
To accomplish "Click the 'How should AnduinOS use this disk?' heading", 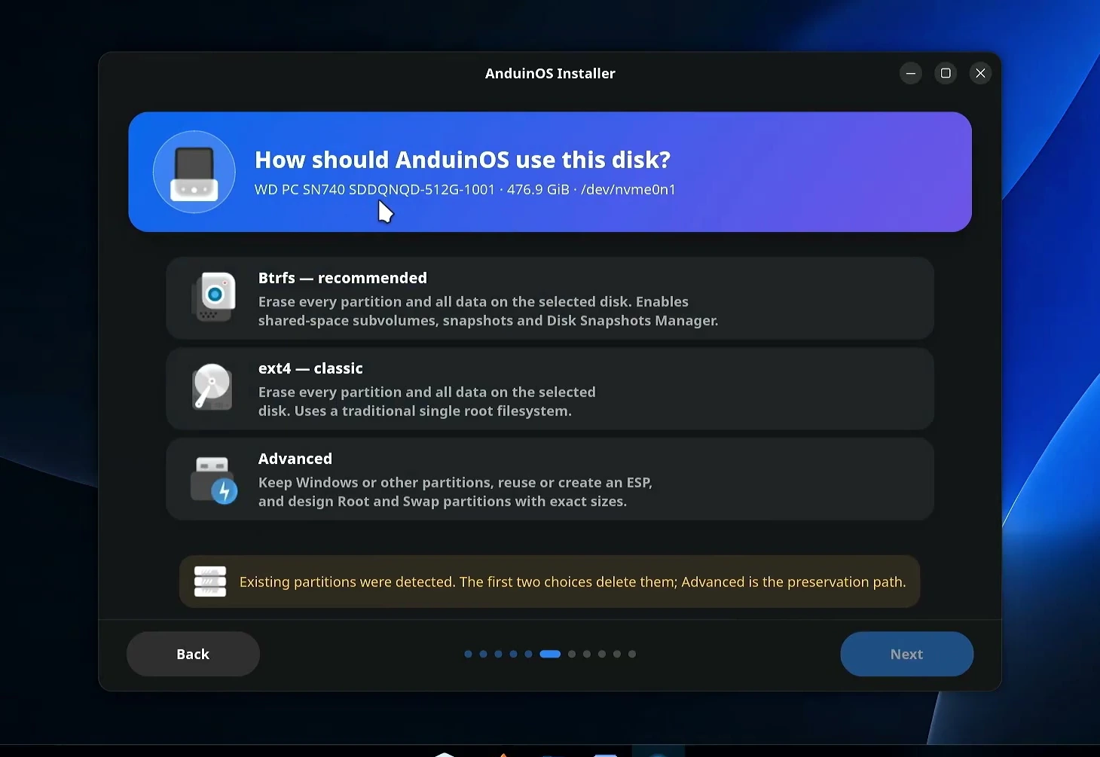I will click(463, 160).
